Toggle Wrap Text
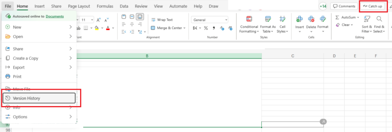 pos(162,20)
